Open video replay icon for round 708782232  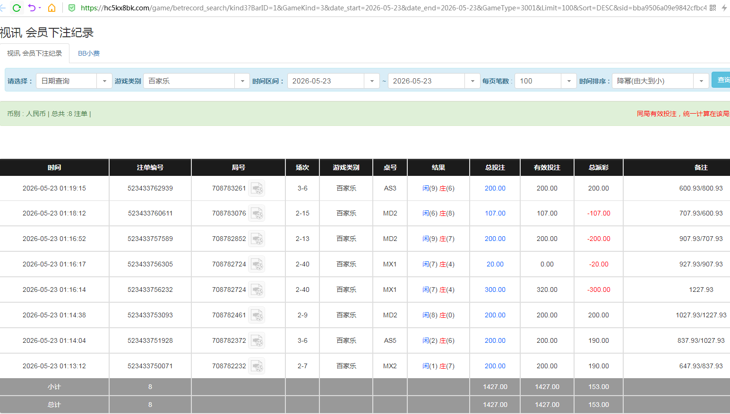[257, 366]
